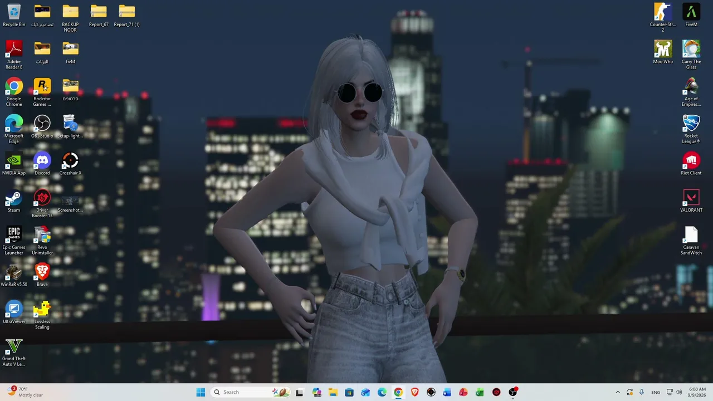Select the Google Chrome desktop shortcut

click(x=14, y=92)
